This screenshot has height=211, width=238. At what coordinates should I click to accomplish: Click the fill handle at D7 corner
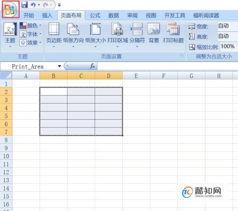click(x=122, y=135)
